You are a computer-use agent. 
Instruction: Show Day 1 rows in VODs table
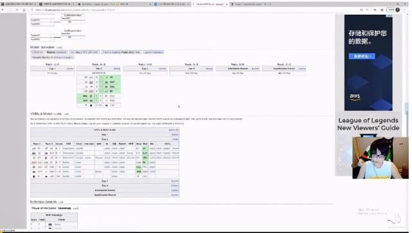pos(175,135)
